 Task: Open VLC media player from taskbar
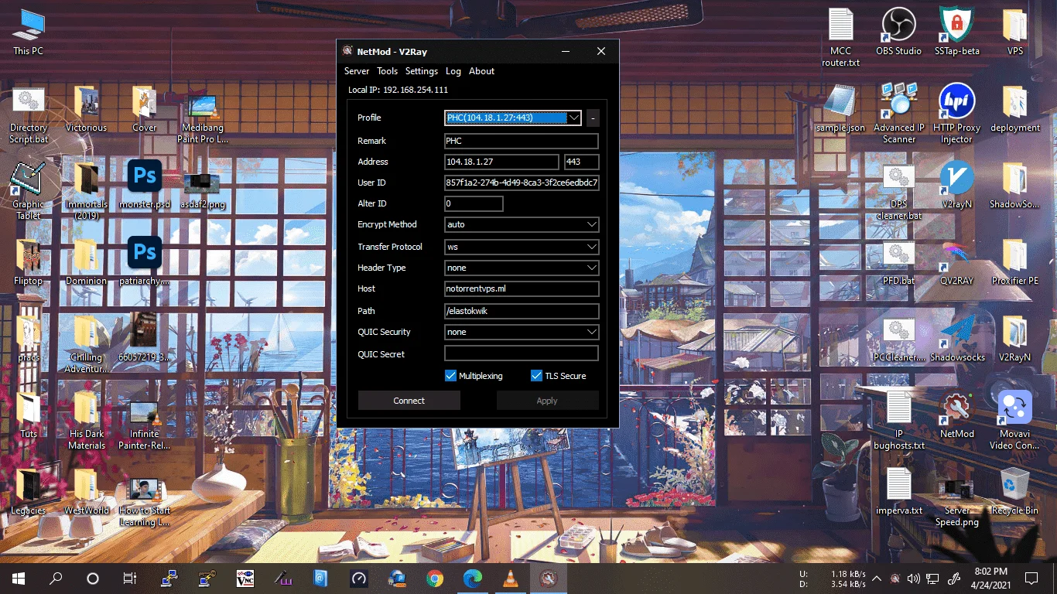pyautogui.click(x=511, y=578)
